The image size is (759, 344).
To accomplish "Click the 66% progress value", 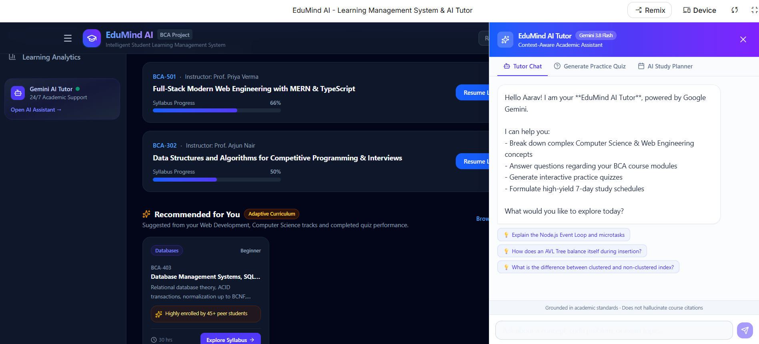I will [x=275, y=103].
